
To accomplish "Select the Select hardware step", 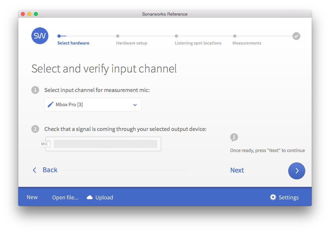I will pyautogui.click(x=73, y=43).
